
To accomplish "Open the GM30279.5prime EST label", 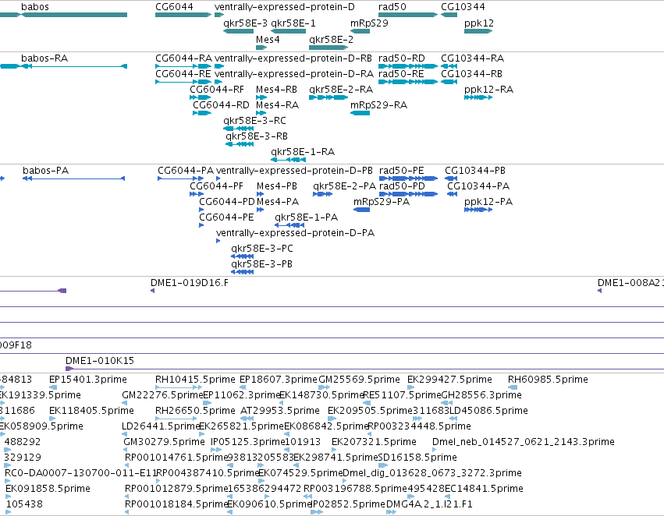I will (x=165, y=442).
